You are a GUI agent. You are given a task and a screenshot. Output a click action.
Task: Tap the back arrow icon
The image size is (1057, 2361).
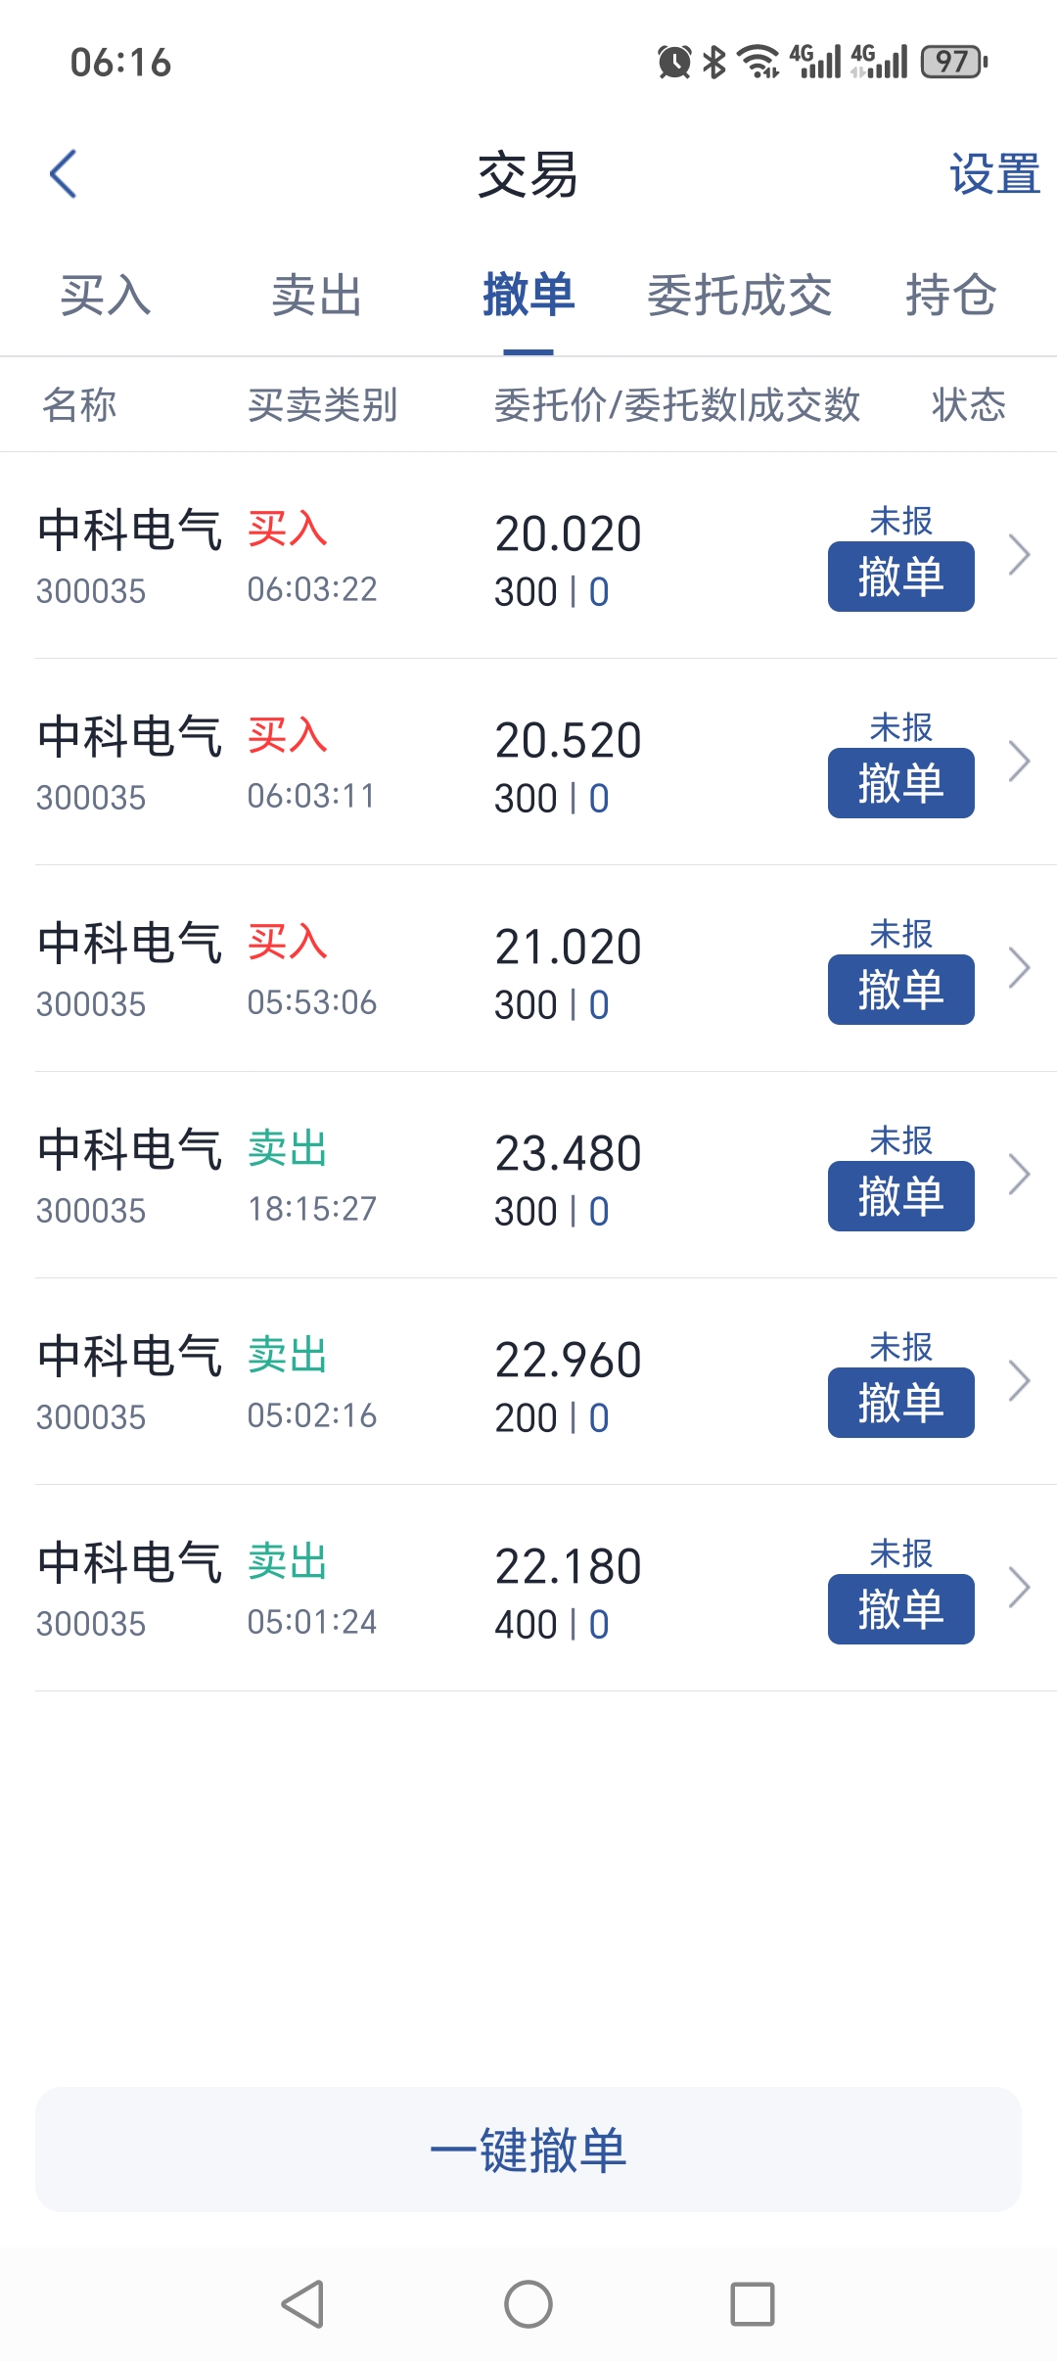click(x=64, y=174)
